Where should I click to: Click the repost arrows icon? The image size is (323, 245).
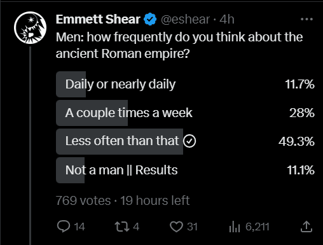pyautogui.click(x=122, y=227)
